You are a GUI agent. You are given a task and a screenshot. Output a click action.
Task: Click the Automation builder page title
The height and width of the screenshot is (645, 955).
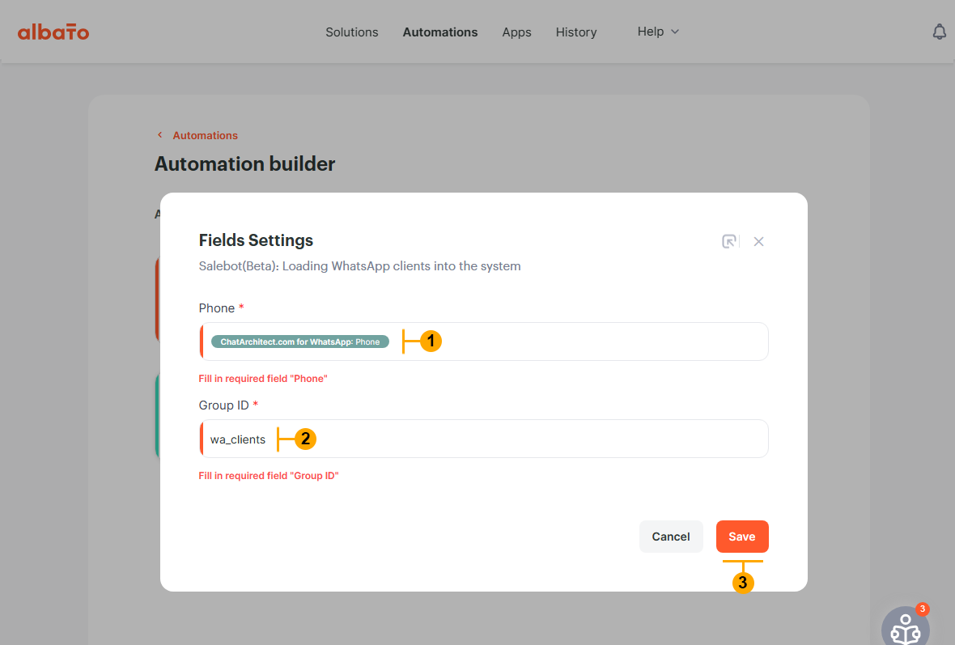coord(245,163)
